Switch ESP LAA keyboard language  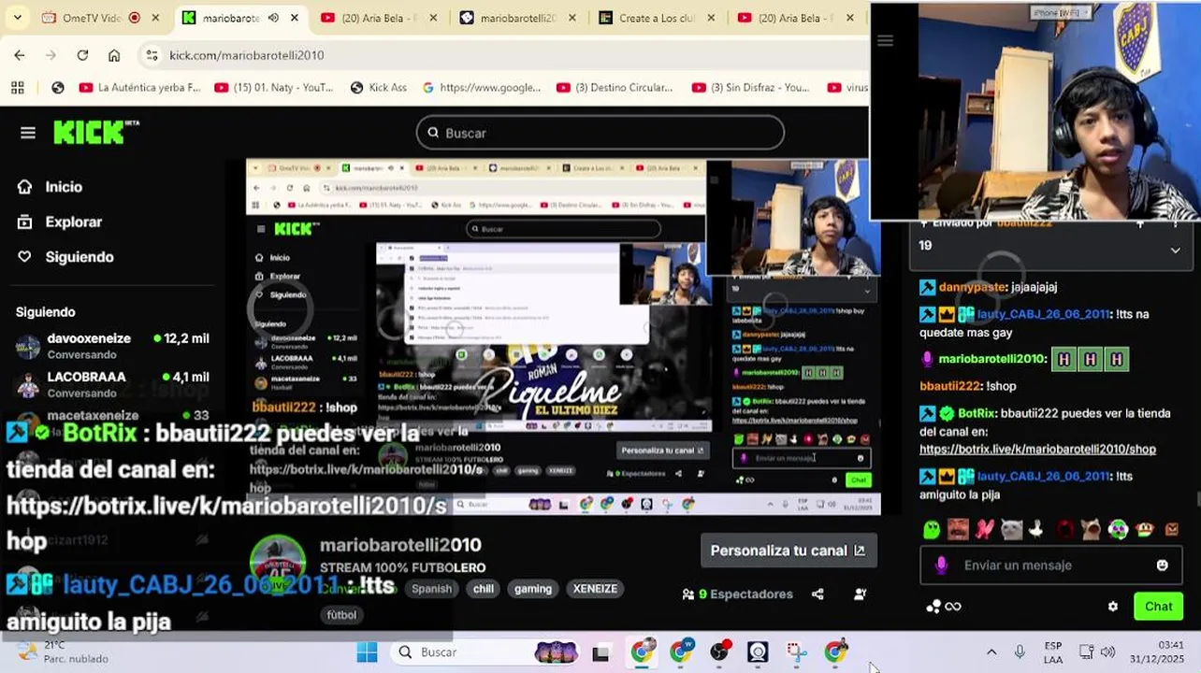(x=1053, y=652)
